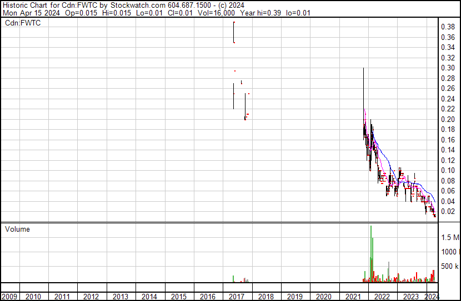Click the 2017 high price bar near 0.39
The height and width of the screenshot is (301, 461).
[234, 32]
